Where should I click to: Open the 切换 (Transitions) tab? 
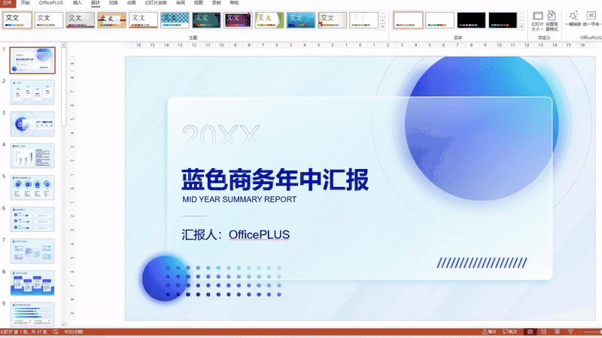point(114,3)
